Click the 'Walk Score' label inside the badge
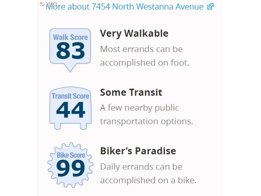The image size is (261, 196). 70,37
